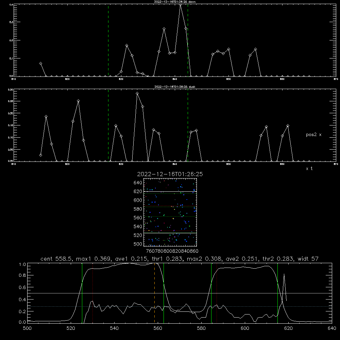Click 'ave2 0.251' in bottom plot header

[242, 259]
